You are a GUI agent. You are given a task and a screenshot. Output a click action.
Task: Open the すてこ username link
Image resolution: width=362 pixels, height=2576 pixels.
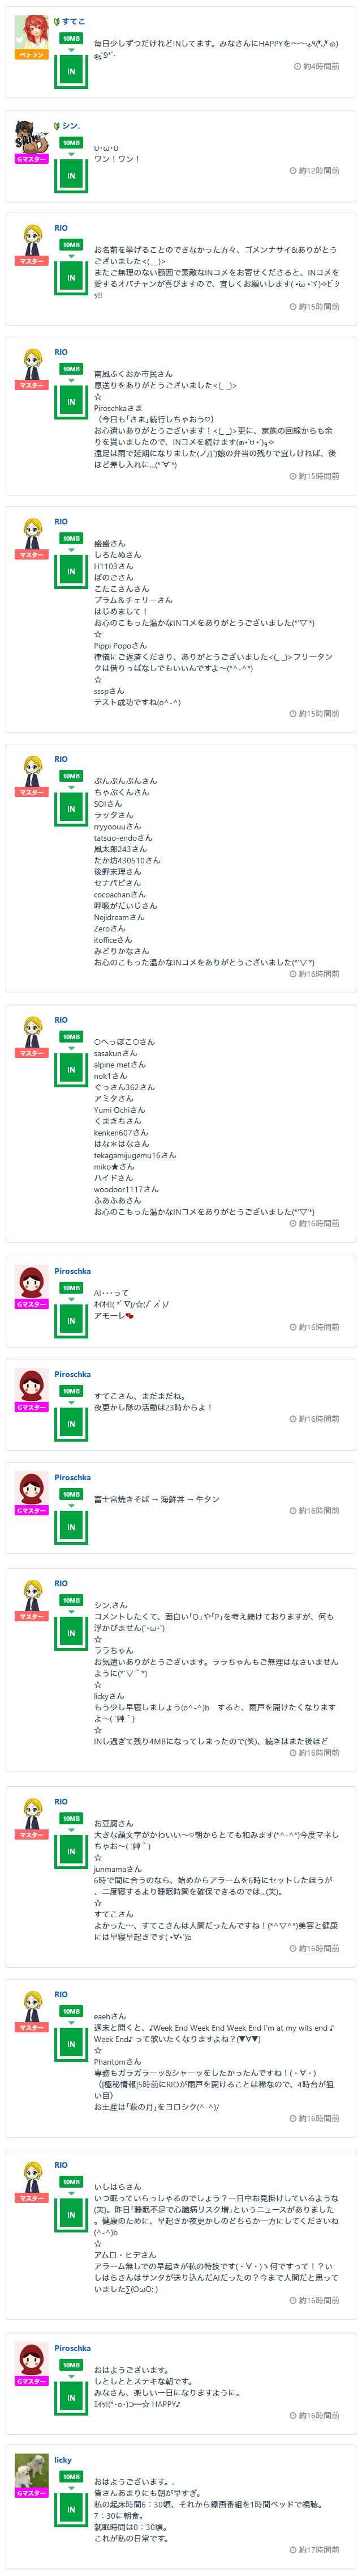tap(74, 21)
